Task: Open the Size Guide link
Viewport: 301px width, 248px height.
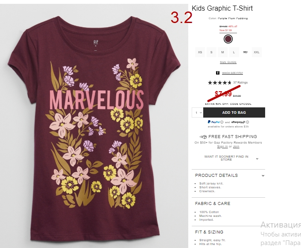Action: (228, 62)
